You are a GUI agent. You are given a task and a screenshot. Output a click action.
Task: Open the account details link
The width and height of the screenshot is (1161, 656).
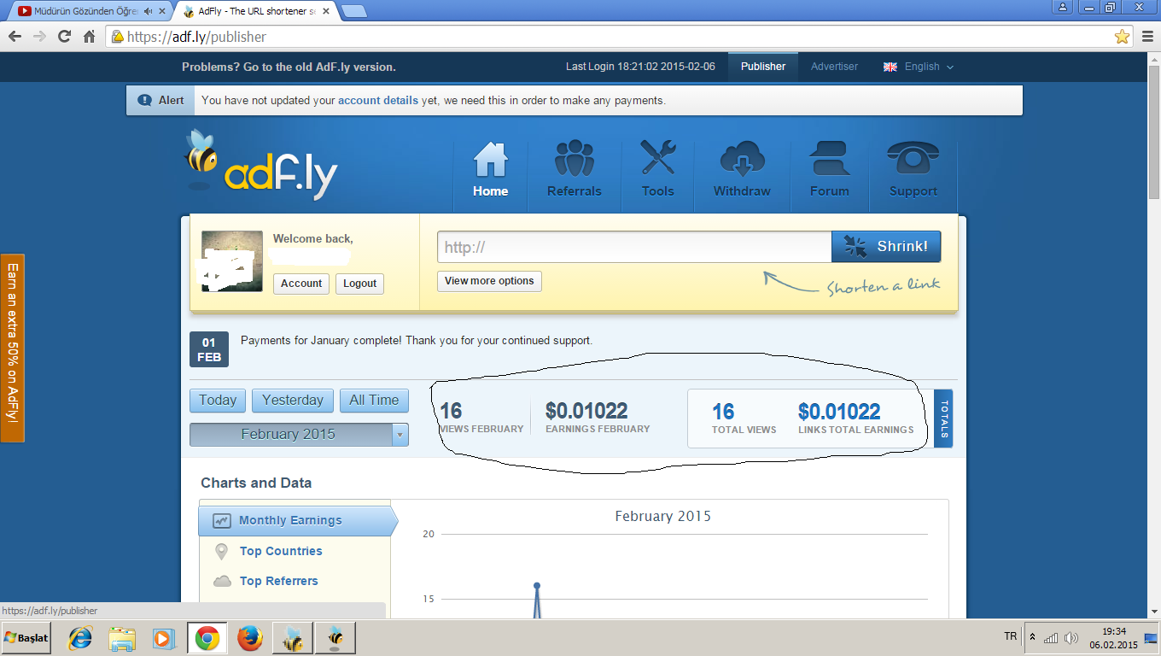378,100
